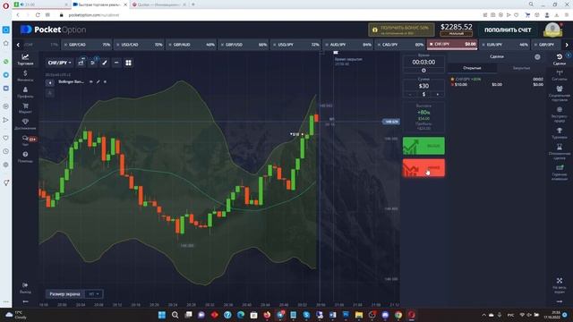
Task: Switch to the EUR/JPY asset tab
Action: 505,45
